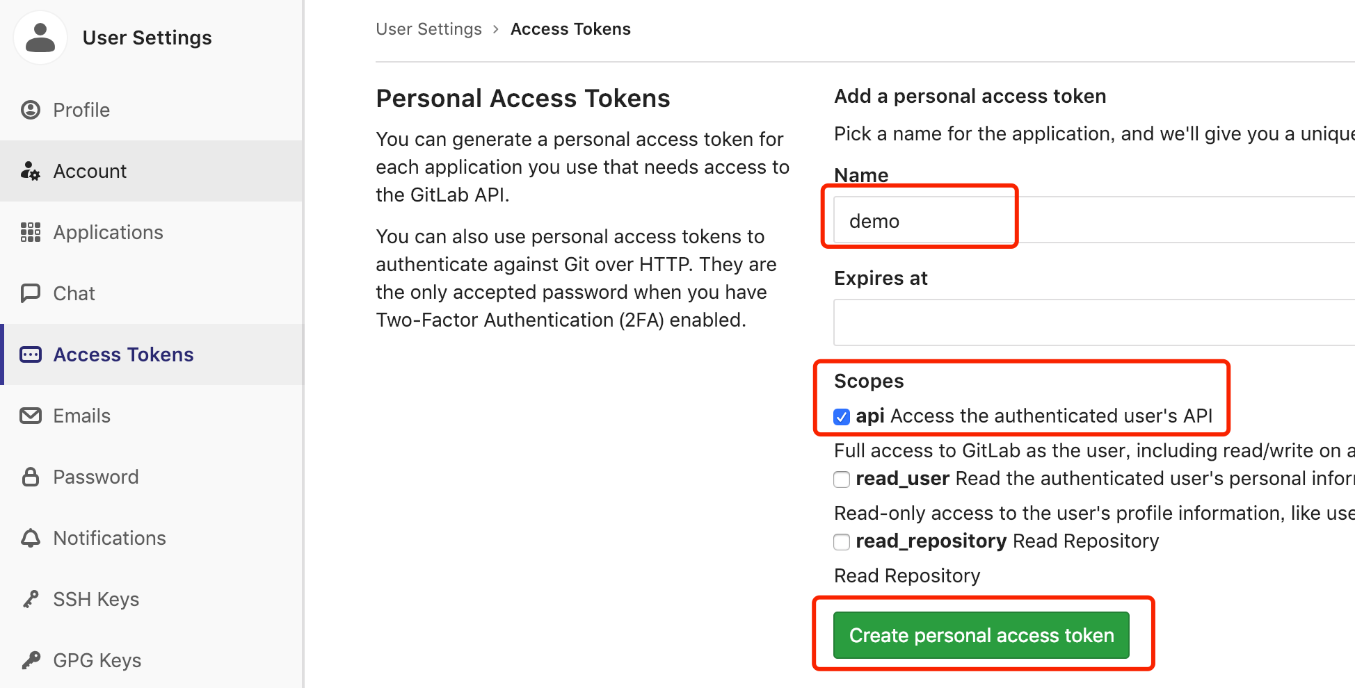Focus the token Name field
Screen dimensions: 1355x688
coord(1092,220)
